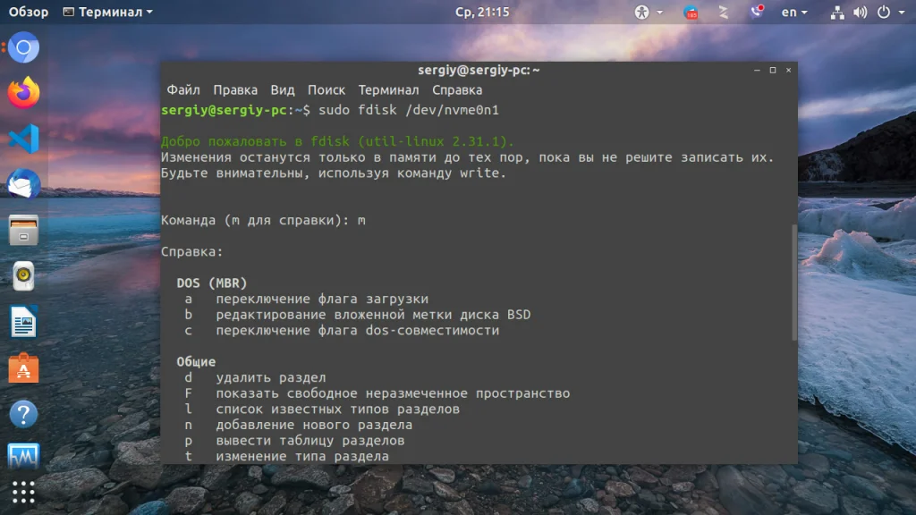Click the green fdisk welcome line
This screenshot has height=515, width=916.
coord(337,141)
